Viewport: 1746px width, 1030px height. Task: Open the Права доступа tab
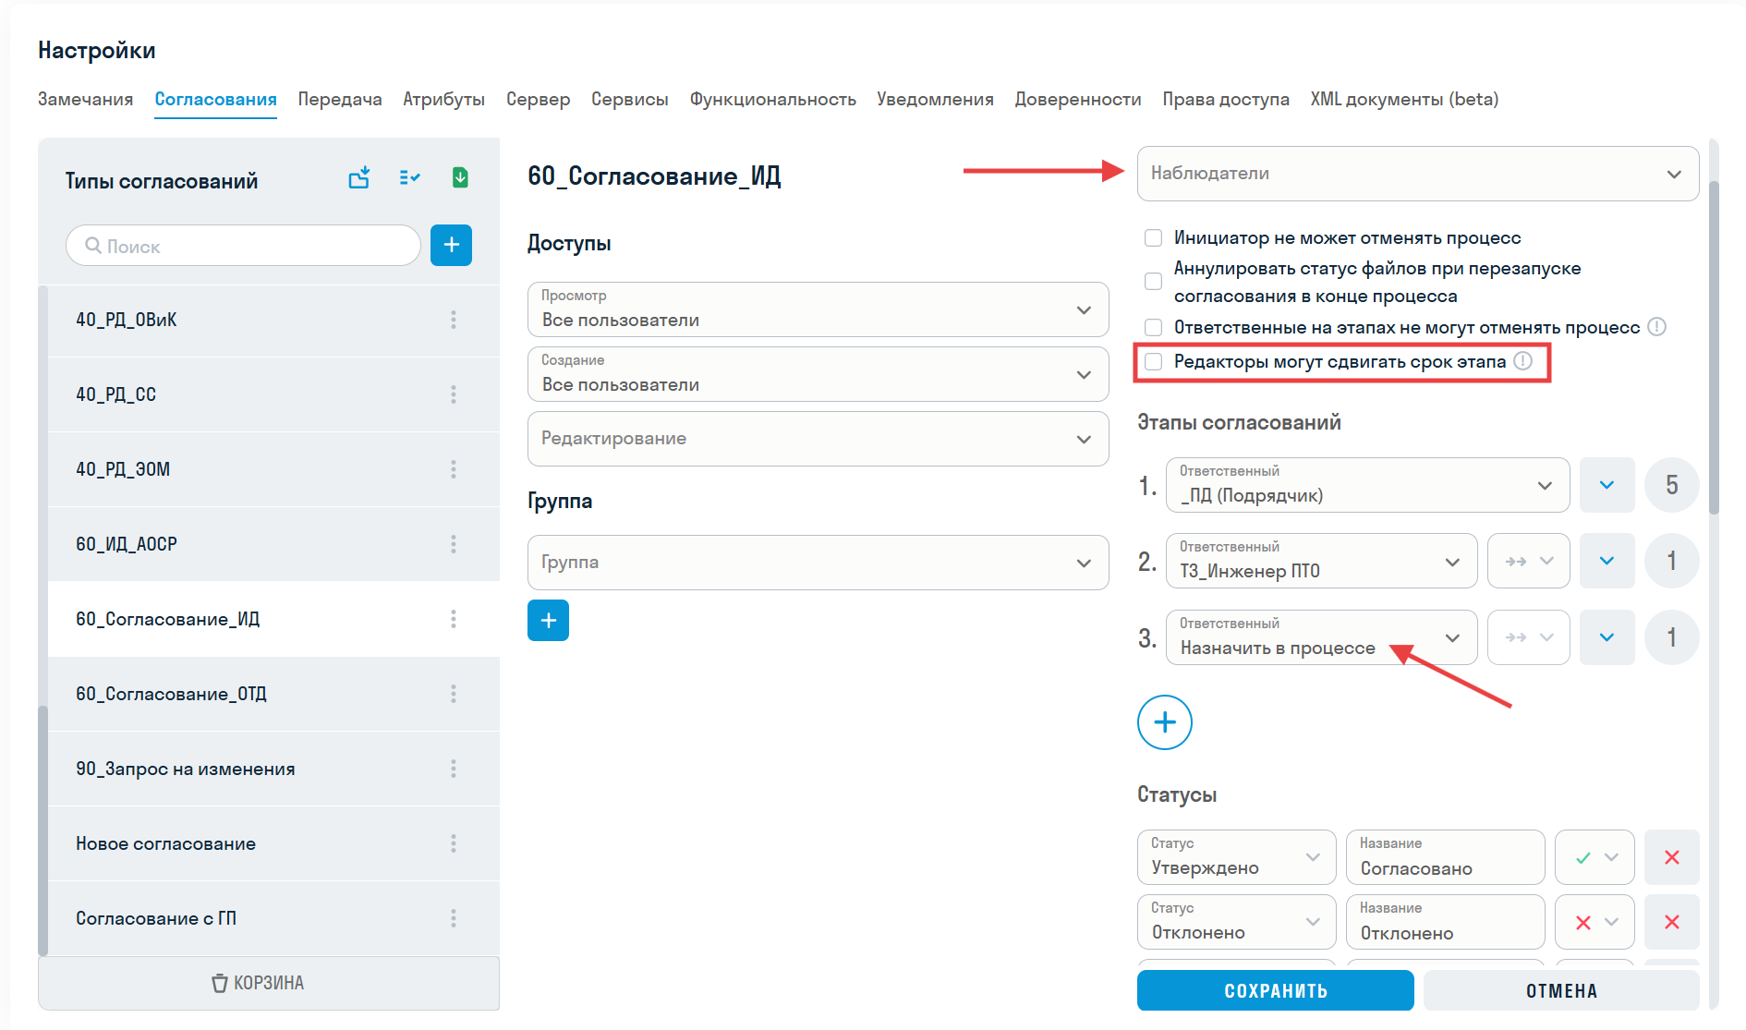1226,99
